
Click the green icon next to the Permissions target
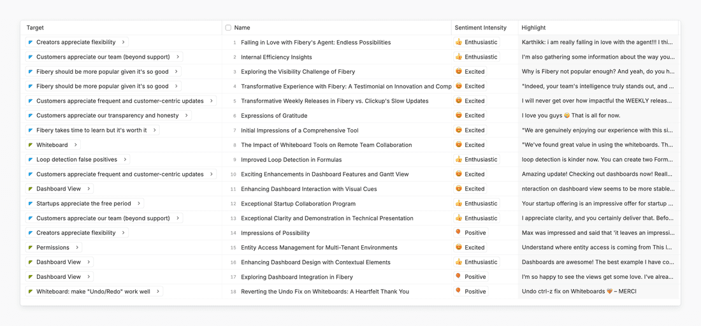[31, 248]
